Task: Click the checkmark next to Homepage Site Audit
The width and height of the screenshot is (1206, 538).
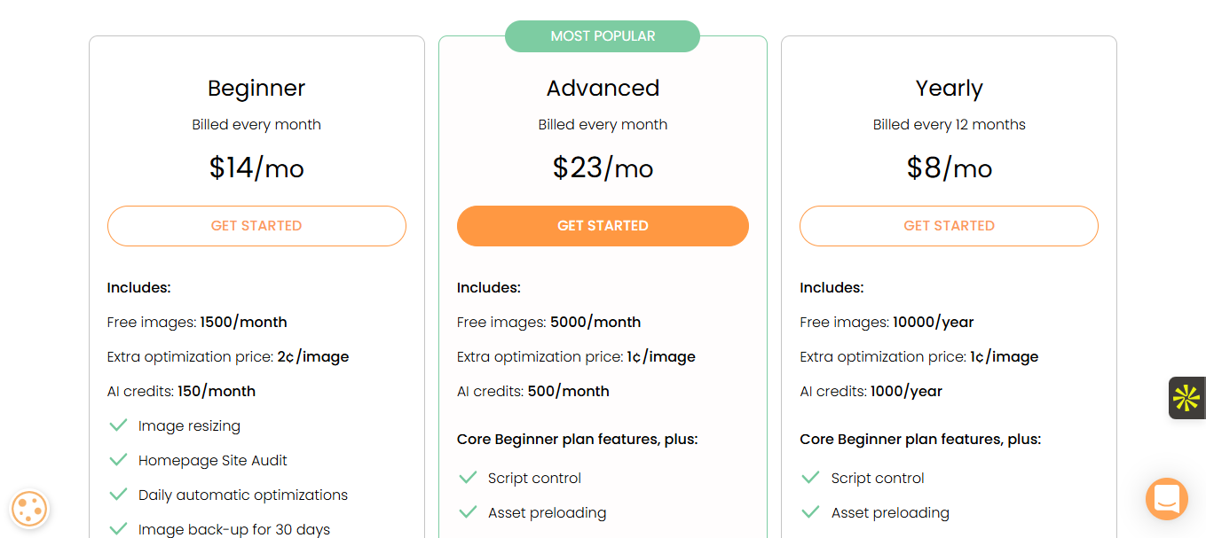Action: 118,460
